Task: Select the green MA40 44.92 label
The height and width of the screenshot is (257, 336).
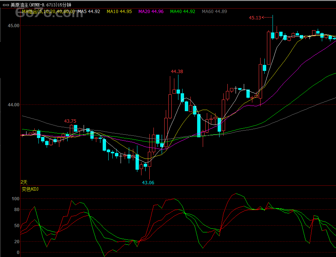Action: pos(183,12)
